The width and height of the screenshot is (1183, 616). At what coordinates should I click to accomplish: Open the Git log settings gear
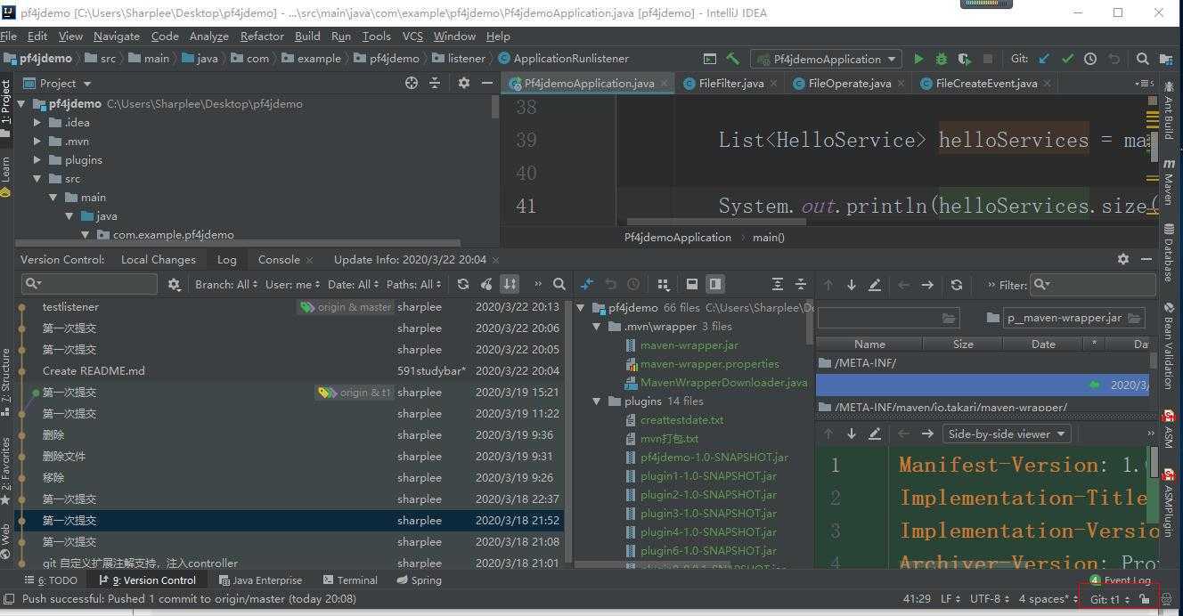[x=175, y=284]
